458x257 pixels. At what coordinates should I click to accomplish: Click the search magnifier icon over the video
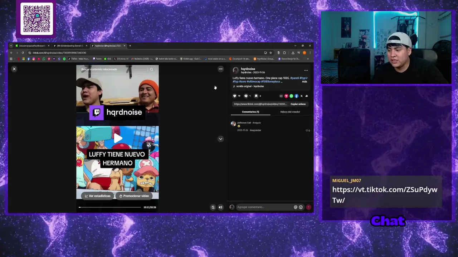(151, 69)
